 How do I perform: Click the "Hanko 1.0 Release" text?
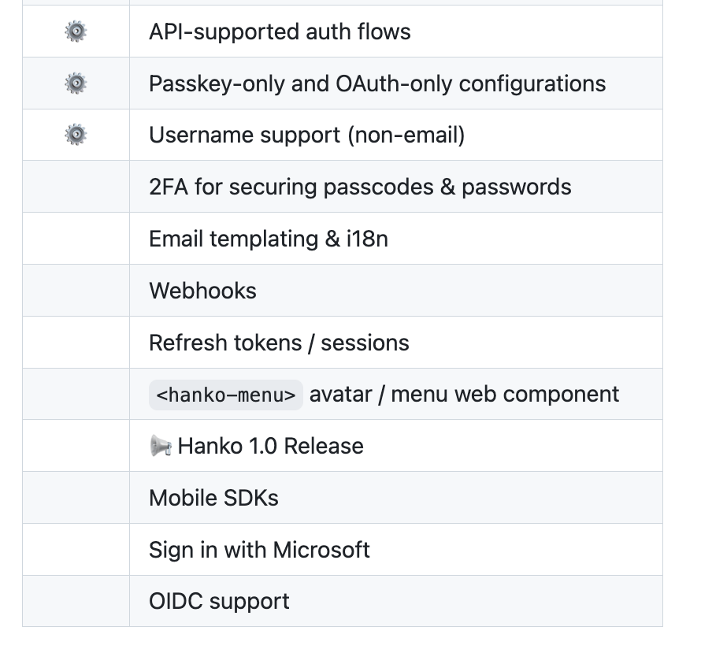click(270, 447)
